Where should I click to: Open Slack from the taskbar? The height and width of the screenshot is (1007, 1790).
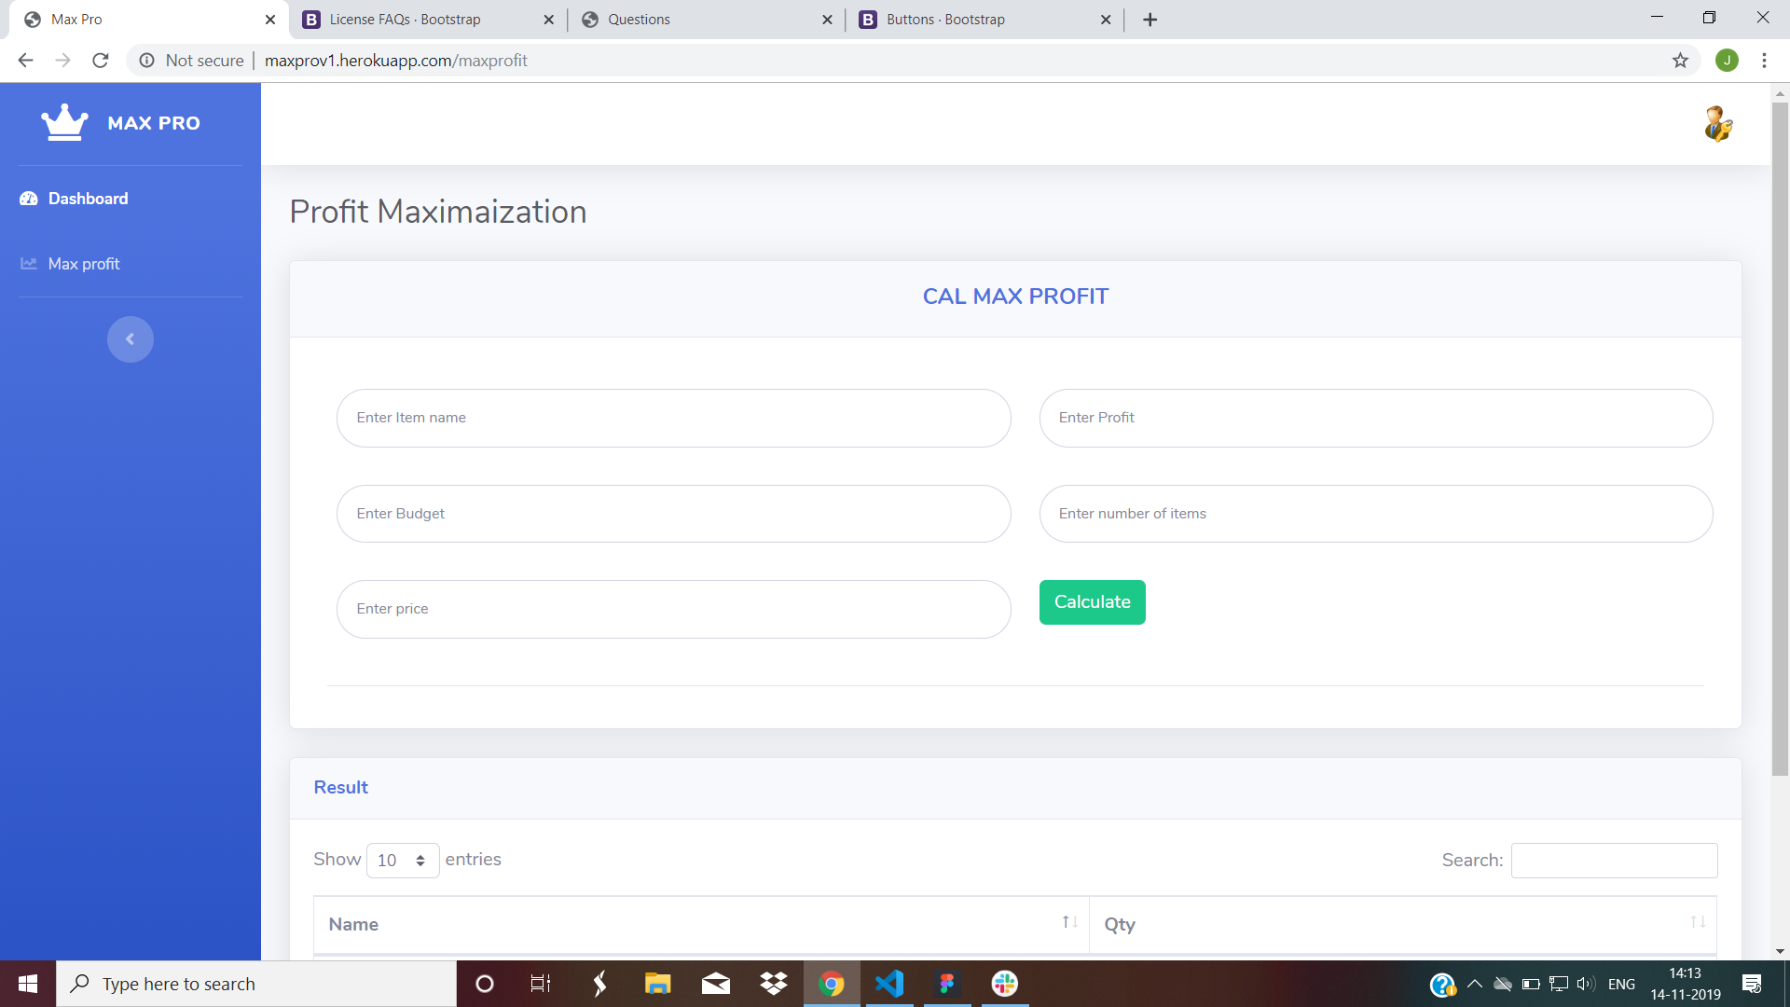click(x=1004, y=984)
